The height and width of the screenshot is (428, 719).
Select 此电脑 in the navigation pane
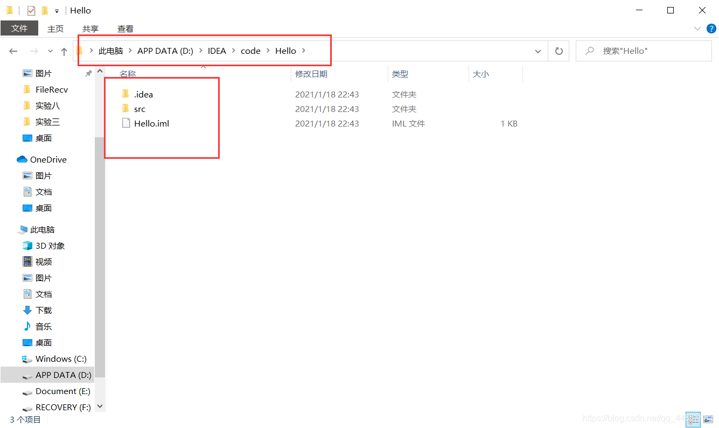[x=43, y=229]
